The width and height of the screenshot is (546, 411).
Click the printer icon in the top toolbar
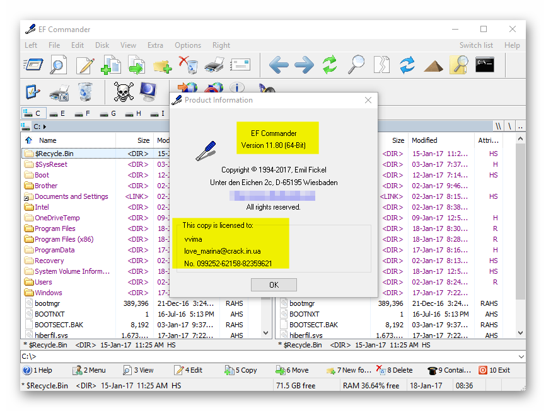coord(214,65)
